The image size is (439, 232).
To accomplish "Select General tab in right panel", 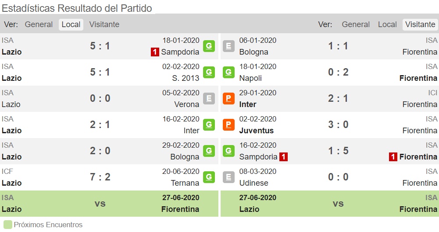I will (356, 24).
